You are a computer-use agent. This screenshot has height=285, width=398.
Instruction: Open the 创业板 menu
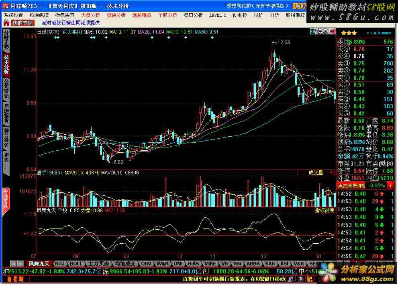(240, 15)
